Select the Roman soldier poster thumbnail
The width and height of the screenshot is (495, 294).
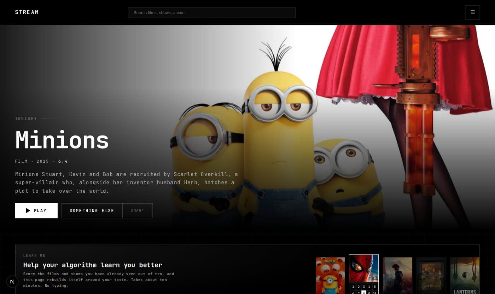397,276
